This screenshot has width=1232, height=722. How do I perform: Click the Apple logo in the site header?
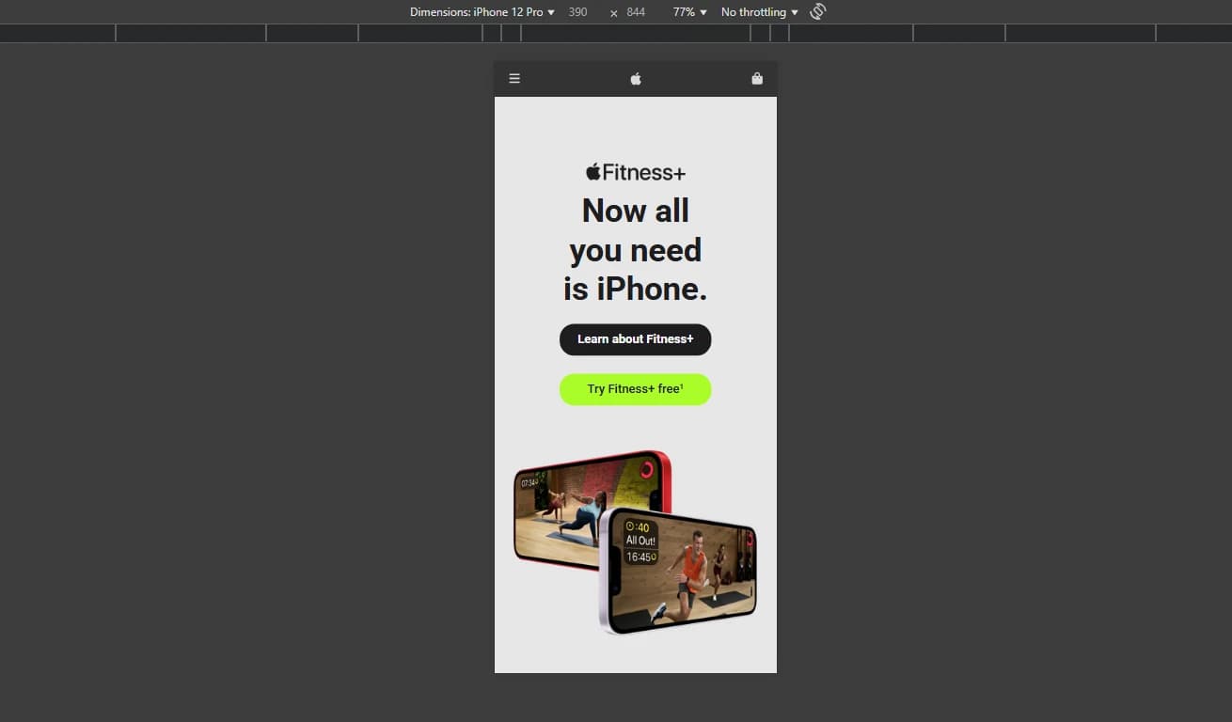click(x=635, y=78)
